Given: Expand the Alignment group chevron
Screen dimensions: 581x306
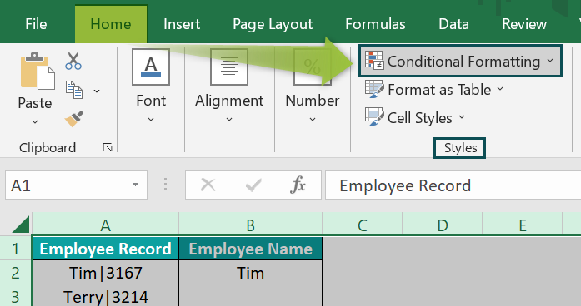Looking at the screenshot, I should (x=229, y=120).
